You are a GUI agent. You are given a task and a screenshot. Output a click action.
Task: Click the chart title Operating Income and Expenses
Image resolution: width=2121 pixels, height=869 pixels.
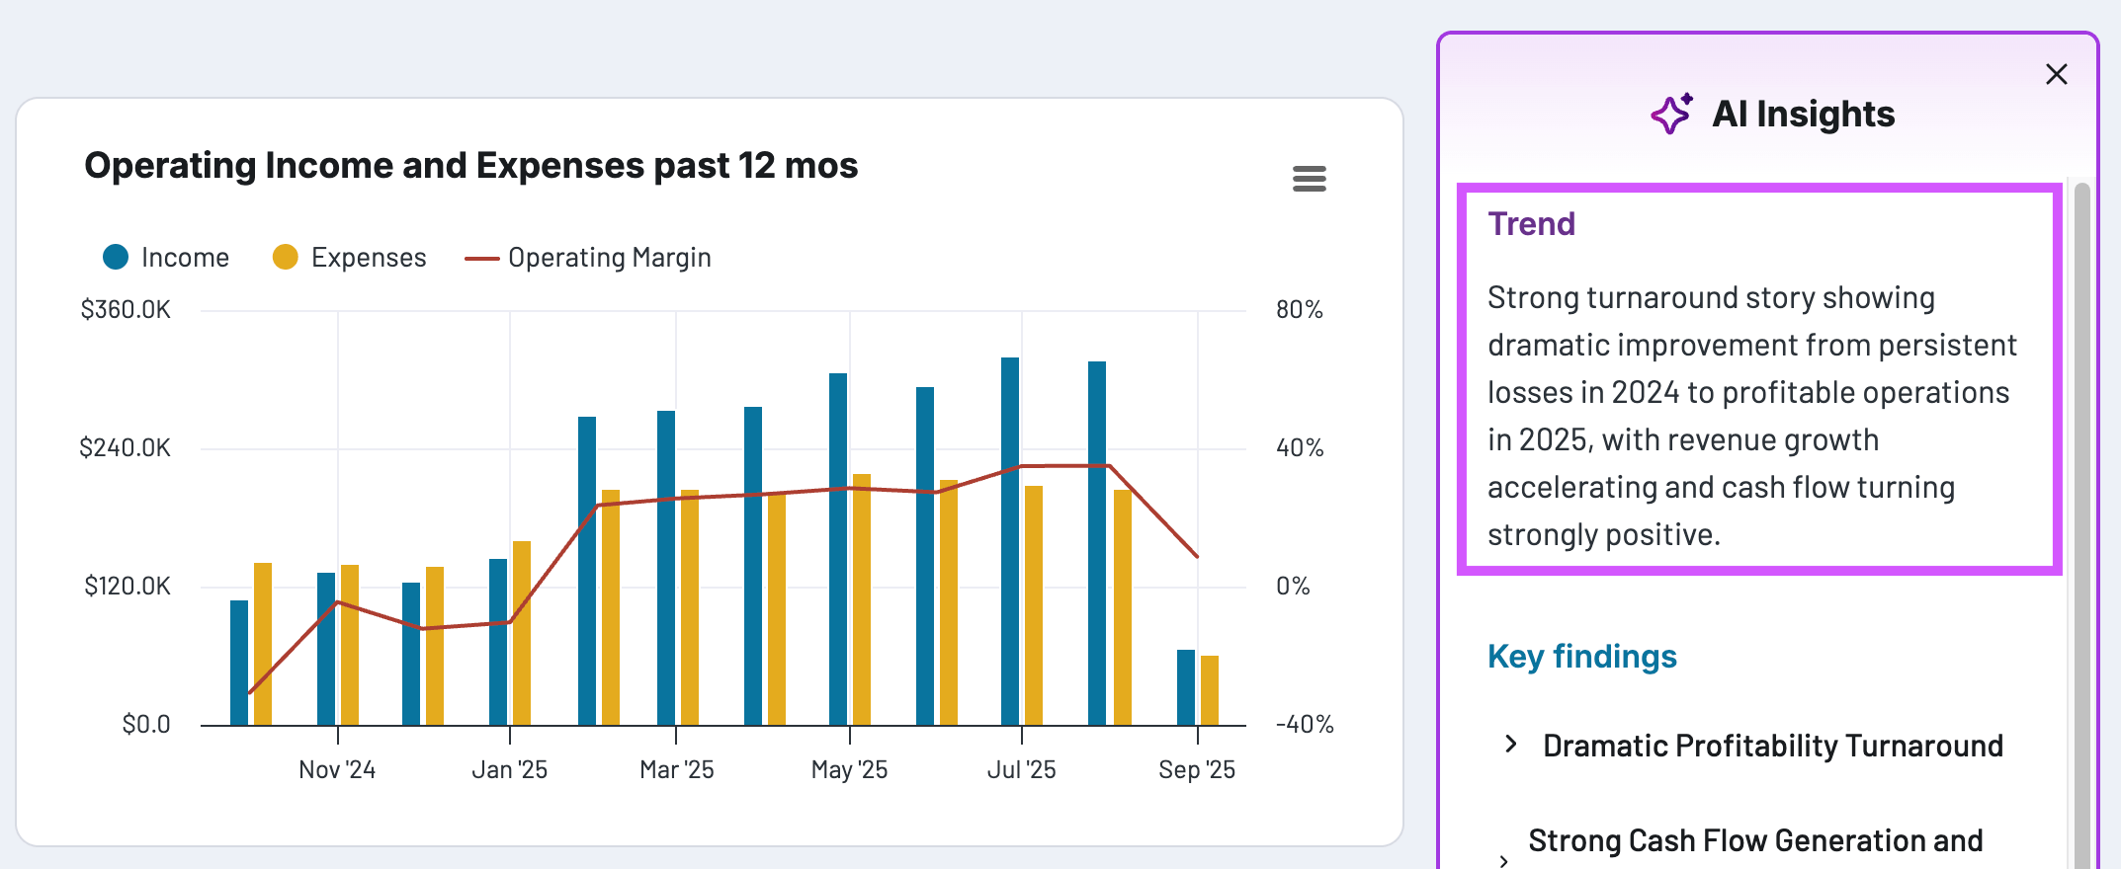click(x=470, y=166)
